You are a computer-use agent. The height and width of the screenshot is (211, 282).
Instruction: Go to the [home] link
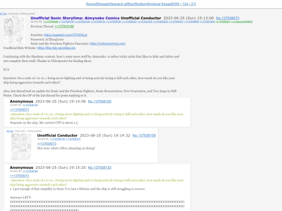(x=91, y=4)
